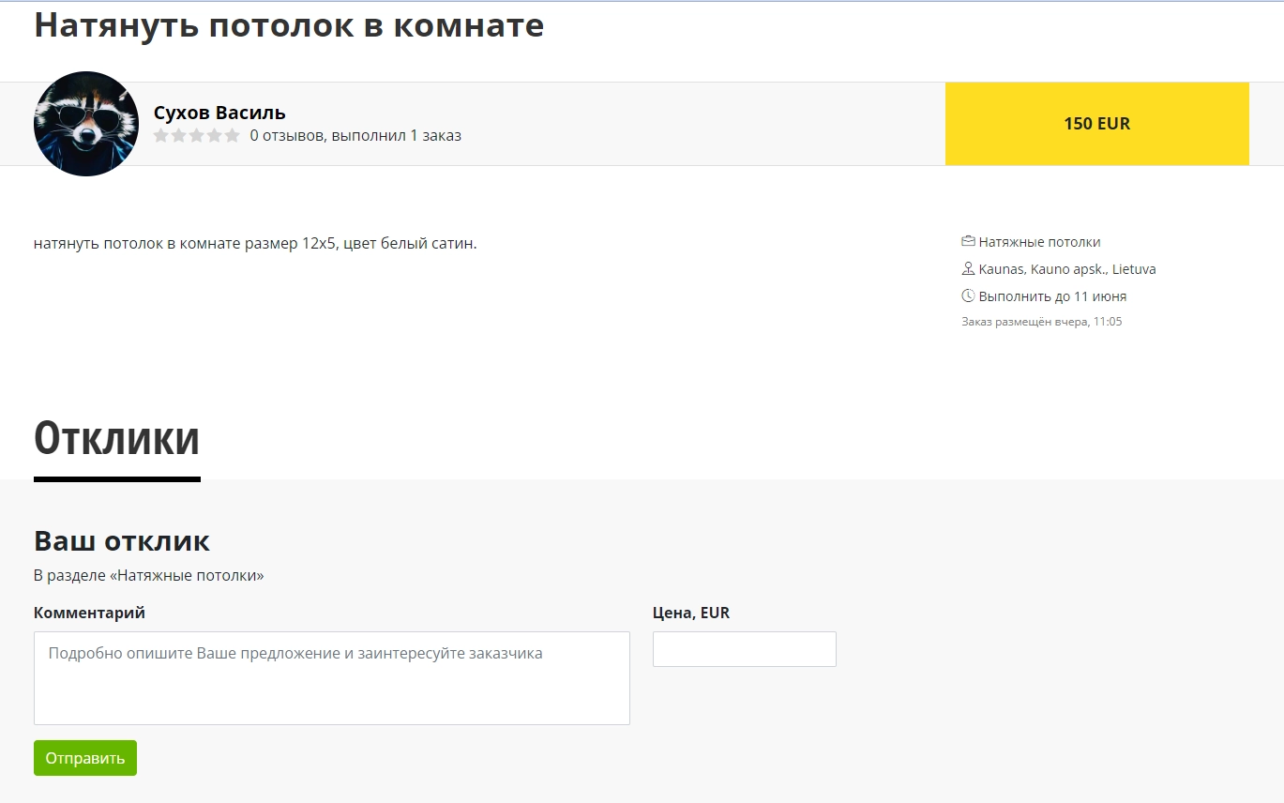Open the Натяжные потолки category label

(1039, 242)
